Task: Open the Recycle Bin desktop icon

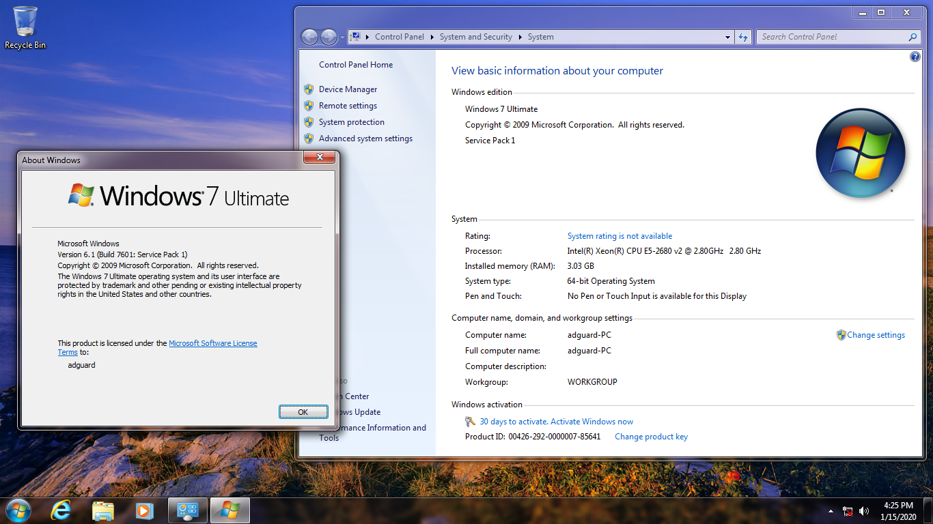Action: 25,27
